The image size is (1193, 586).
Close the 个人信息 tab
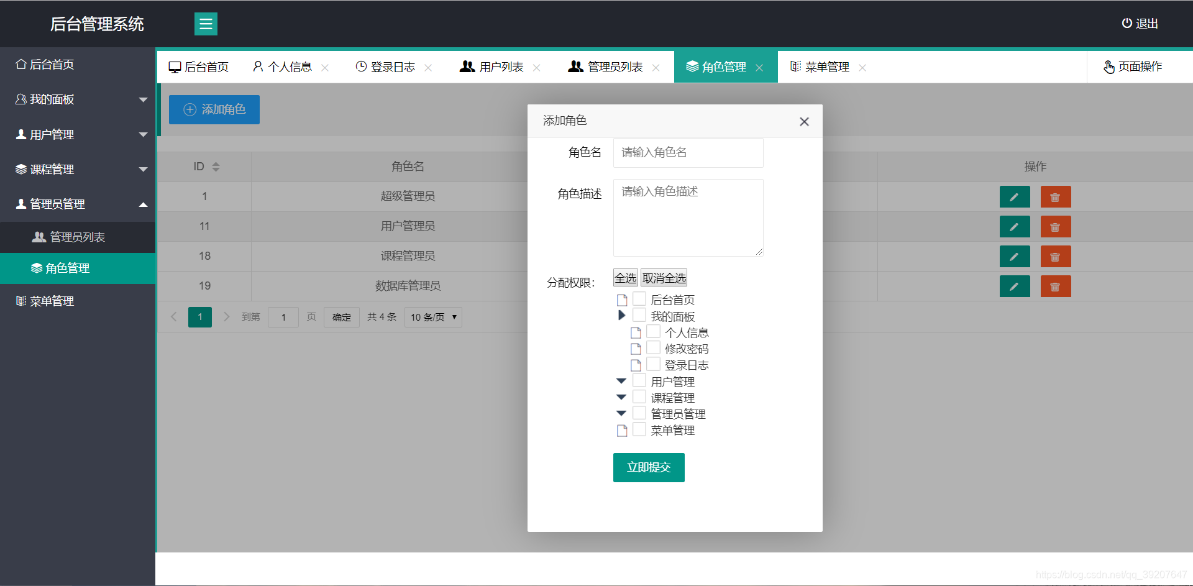(325, 68)
